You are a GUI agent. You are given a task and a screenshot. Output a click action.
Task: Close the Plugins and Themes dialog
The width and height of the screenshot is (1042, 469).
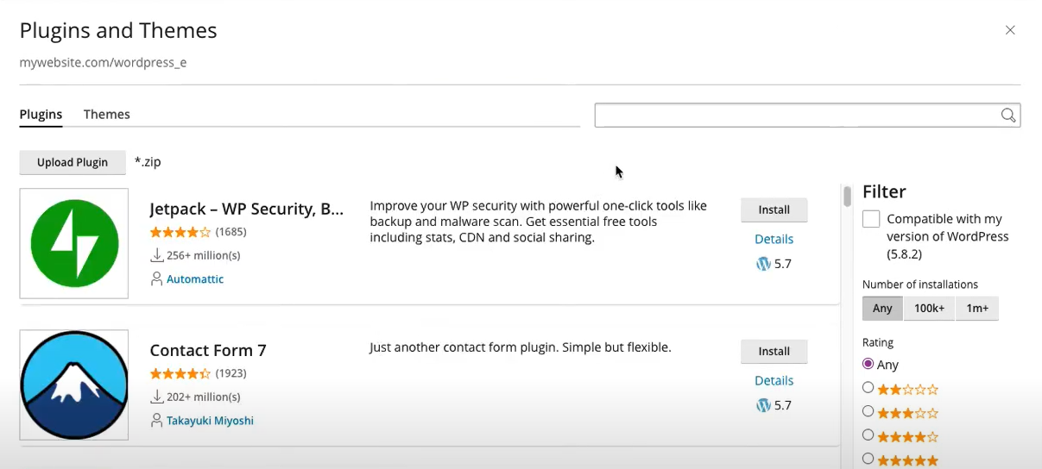tap(1010, 30)
